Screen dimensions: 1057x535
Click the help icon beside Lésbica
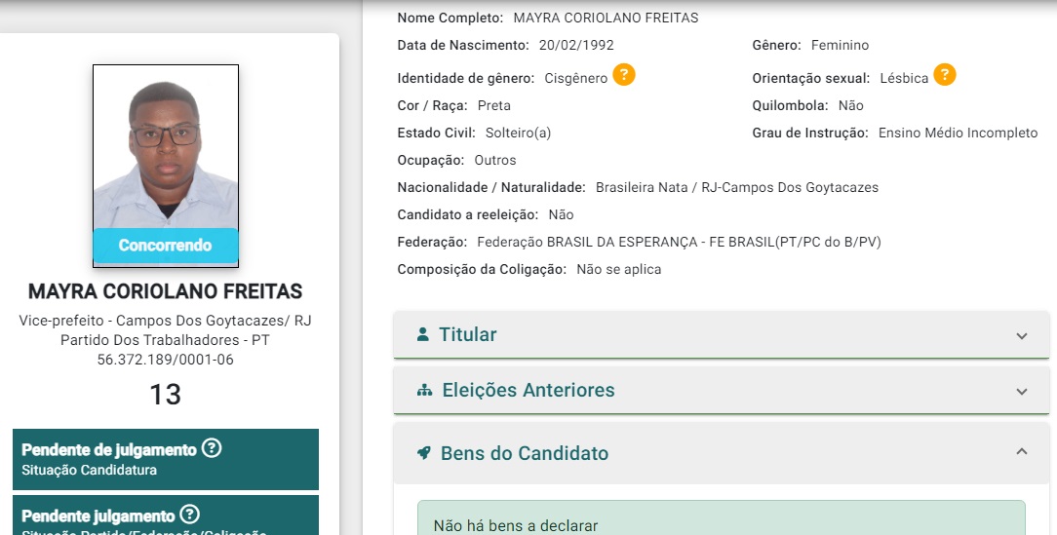(x=944, y=75)
